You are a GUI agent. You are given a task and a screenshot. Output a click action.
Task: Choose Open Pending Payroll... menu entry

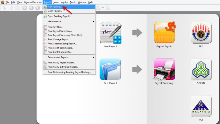point(59,16)
